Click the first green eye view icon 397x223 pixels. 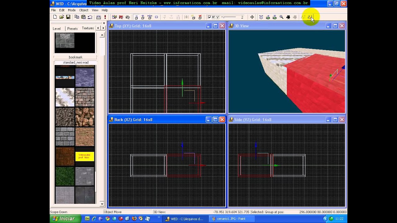(x=268, y=17)
